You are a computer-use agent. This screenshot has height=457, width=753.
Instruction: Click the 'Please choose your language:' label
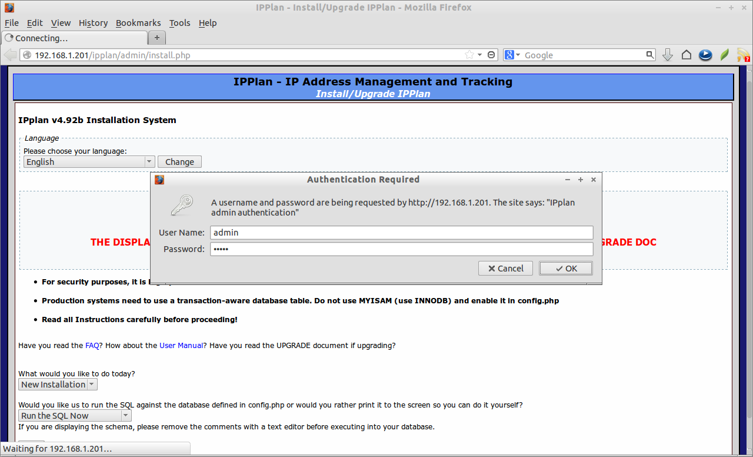pyautogui.click(x=75, y=151)
